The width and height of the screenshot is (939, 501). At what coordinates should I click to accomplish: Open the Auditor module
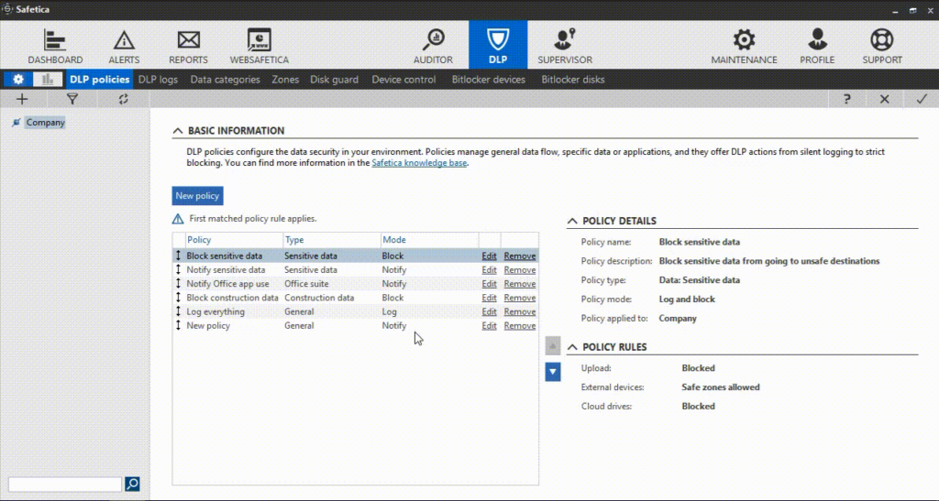coord(433,46)
